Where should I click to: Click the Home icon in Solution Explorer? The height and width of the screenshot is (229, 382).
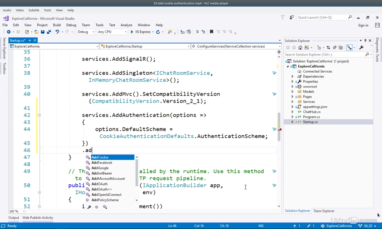(300, 48)
